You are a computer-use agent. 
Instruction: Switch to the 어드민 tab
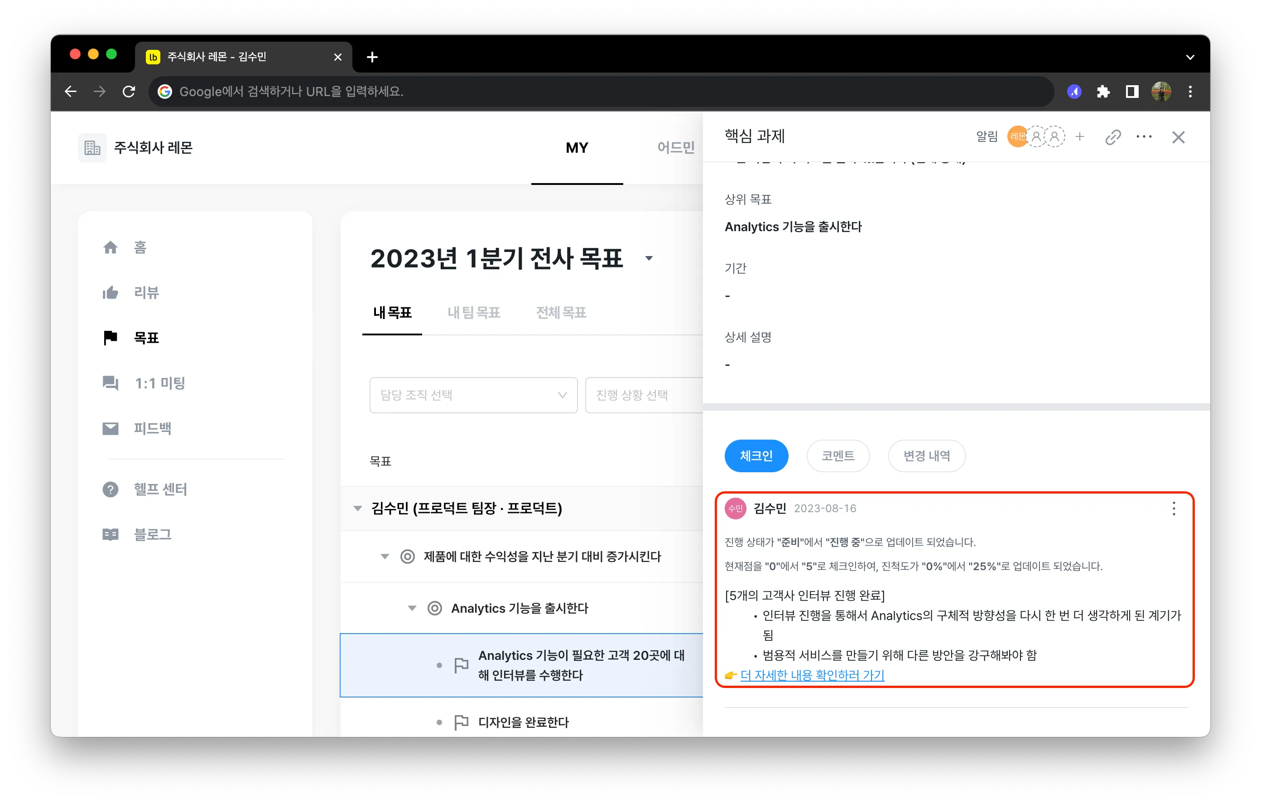point(676,148)
